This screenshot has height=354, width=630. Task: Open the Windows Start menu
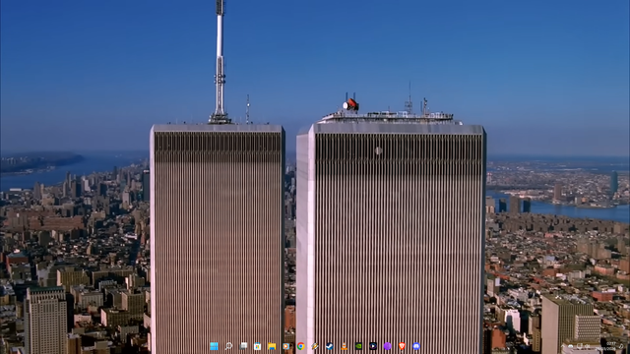(215, 346)
